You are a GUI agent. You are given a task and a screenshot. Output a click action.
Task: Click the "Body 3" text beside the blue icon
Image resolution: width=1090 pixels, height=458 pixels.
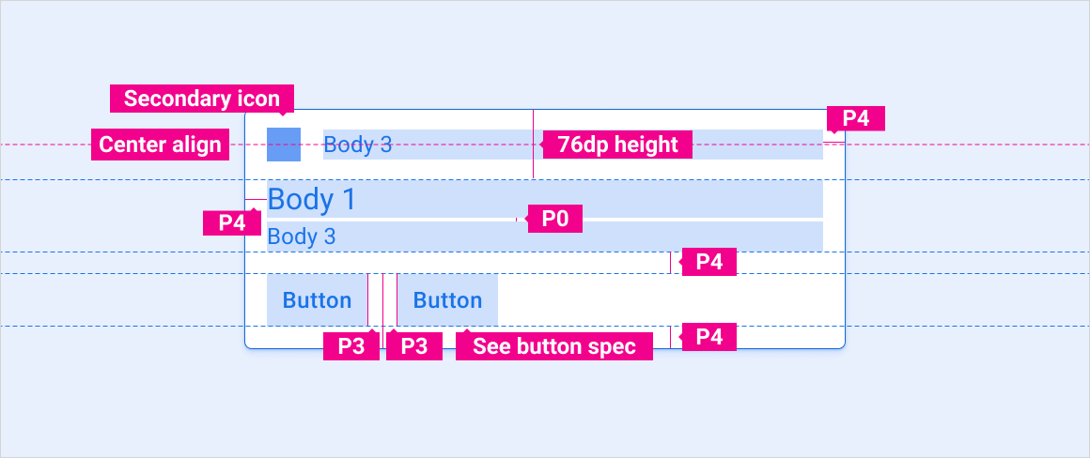click(x=358, y=145)
